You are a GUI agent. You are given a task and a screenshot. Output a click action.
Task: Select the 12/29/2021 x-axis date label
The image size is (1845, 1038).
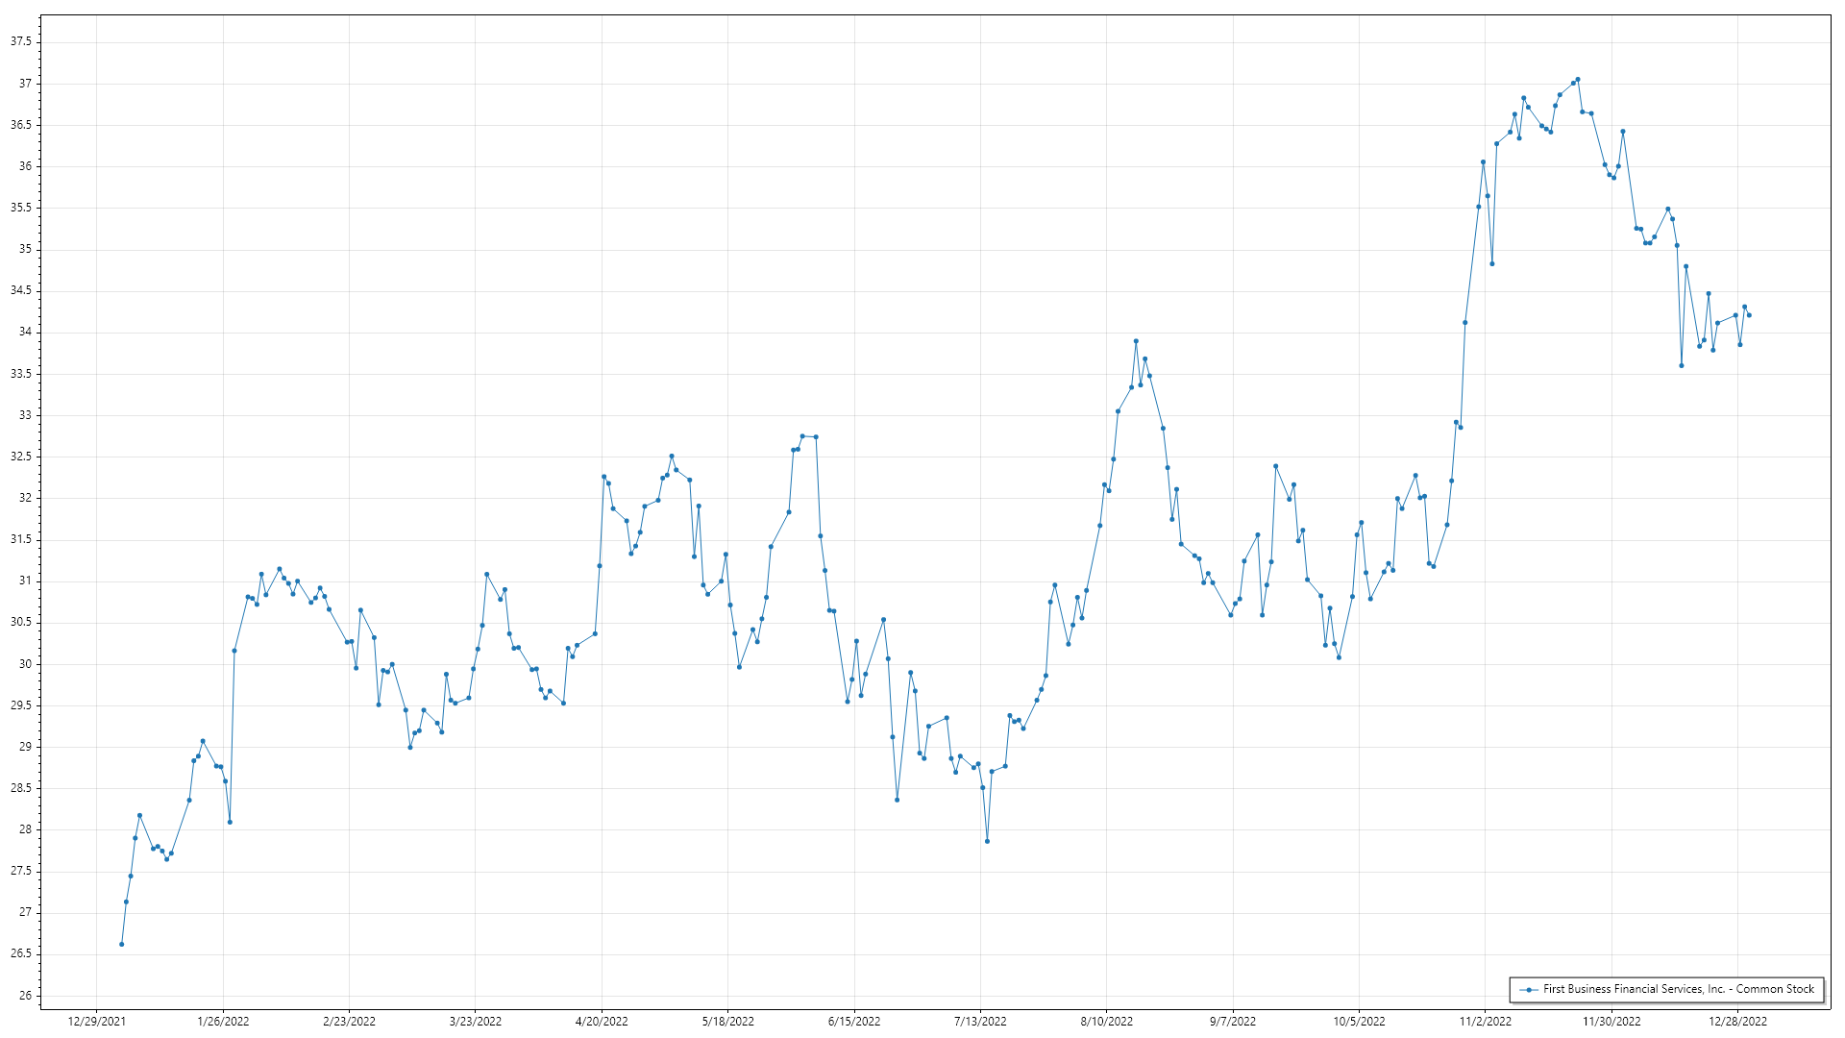click(96, 1022)
